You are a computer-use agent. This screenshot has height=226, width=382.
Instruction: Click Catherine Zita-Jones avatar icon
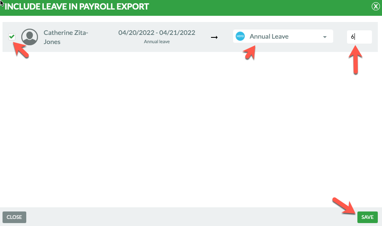coord(30,37)
